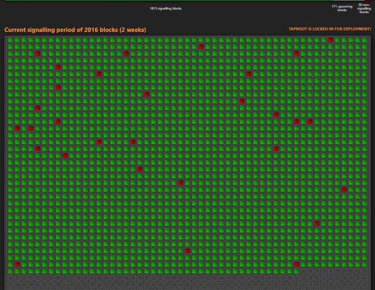Select the very first green block of the grid
Image resolution: width=375 pixels, height=290 pixels.
pyautogui.click(x=11, y=40)
